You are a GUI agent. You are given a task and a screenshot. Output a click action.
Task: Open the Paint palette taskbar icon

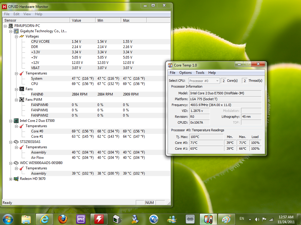coord(226,219)
